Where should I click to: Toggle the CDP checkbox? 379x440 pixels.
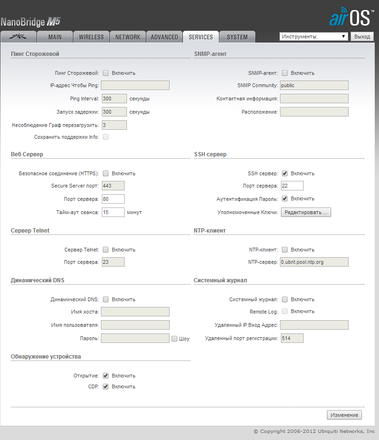106,386
